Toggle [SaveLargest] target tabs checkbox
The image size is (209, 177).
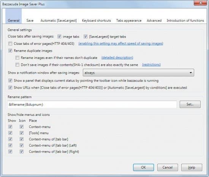pos(85,36)
